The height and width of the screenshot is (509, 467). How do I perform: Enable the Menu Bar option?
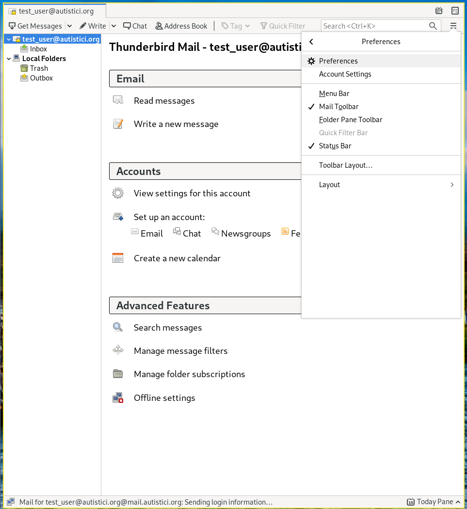(x=334, y=94)
